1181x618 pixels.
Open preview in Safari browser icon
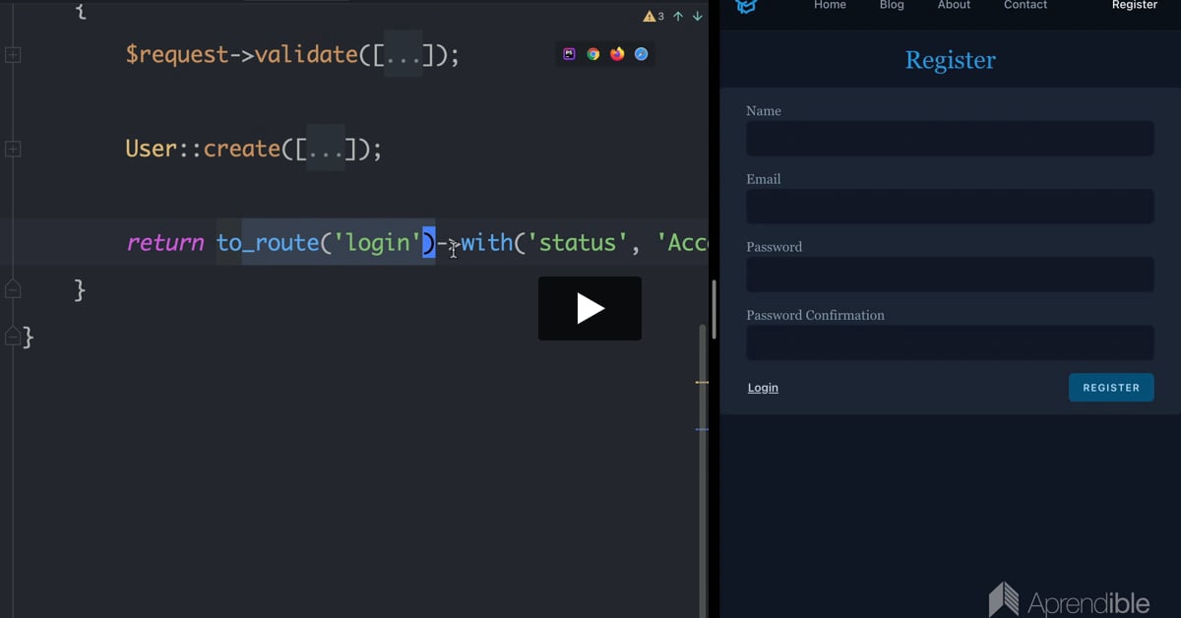tap(641, 54)
